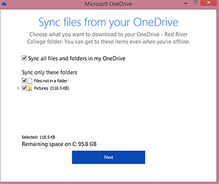Click the Selected: 118.5 KB text

[x=39, y=137]
